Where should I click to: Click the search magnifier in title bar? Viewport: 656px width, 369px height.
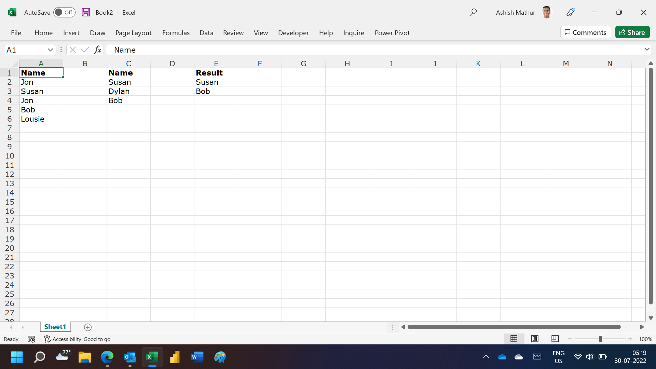click(x=473, y=12)
